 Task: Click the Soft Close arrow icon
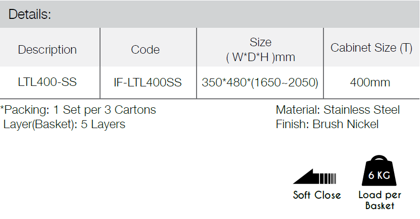coord(315,176)
